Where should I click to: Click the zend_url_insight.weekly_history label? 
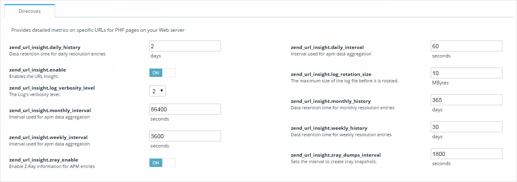click(329, 128)
